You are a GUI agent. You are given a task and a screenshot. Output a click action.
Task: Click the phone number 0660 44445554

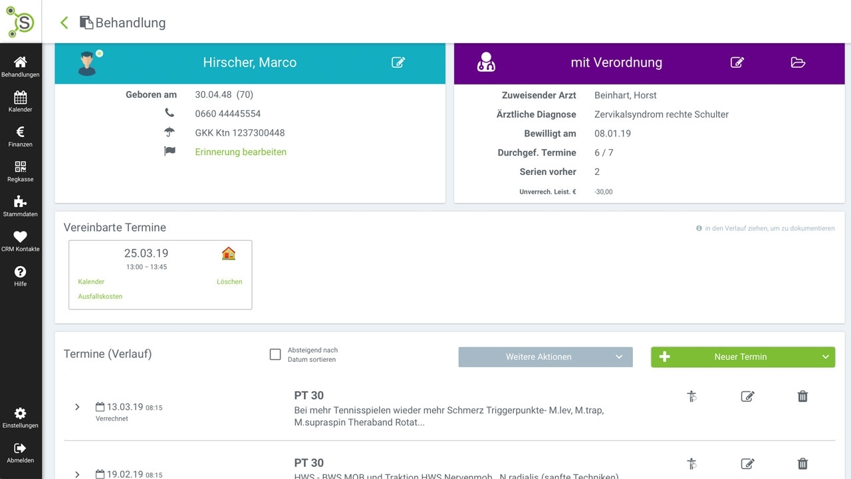[x=228, y=114]
